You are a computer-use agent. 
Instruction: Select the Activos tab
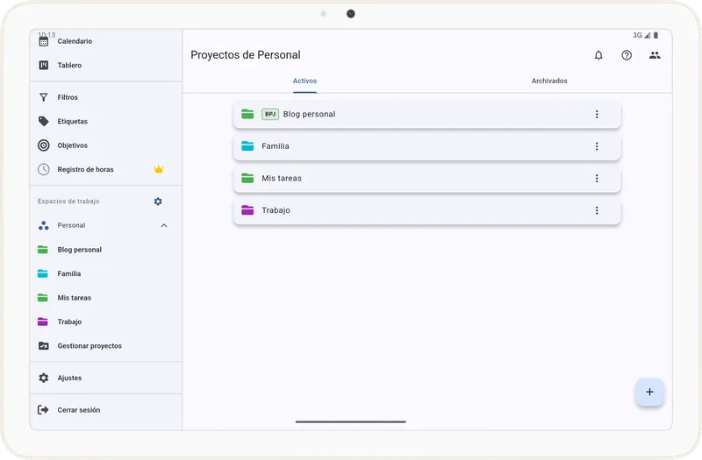click(304, 81)
